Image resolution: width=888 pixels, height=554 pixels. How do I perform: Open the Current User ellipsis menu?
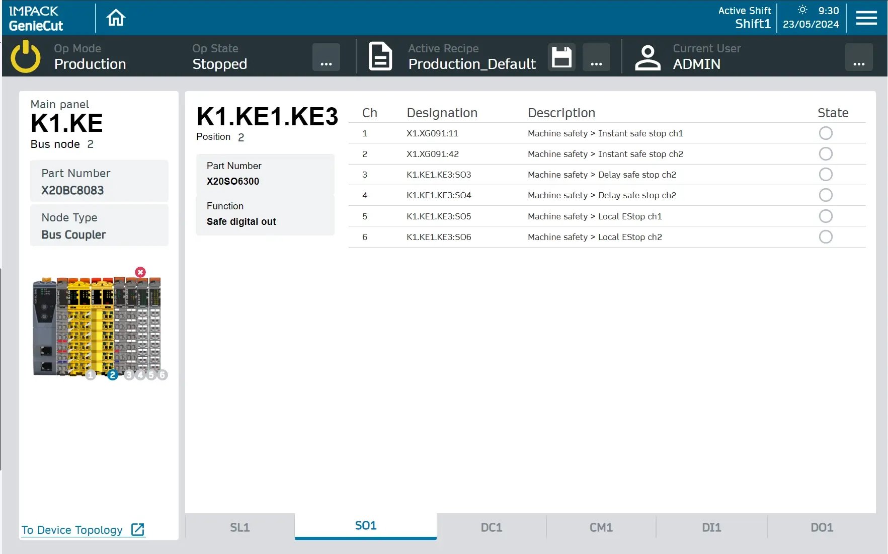point(859,56)
